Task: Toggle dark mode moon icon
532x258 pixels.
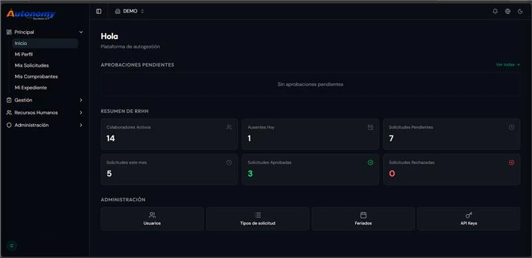Action: tap(520, 11)
